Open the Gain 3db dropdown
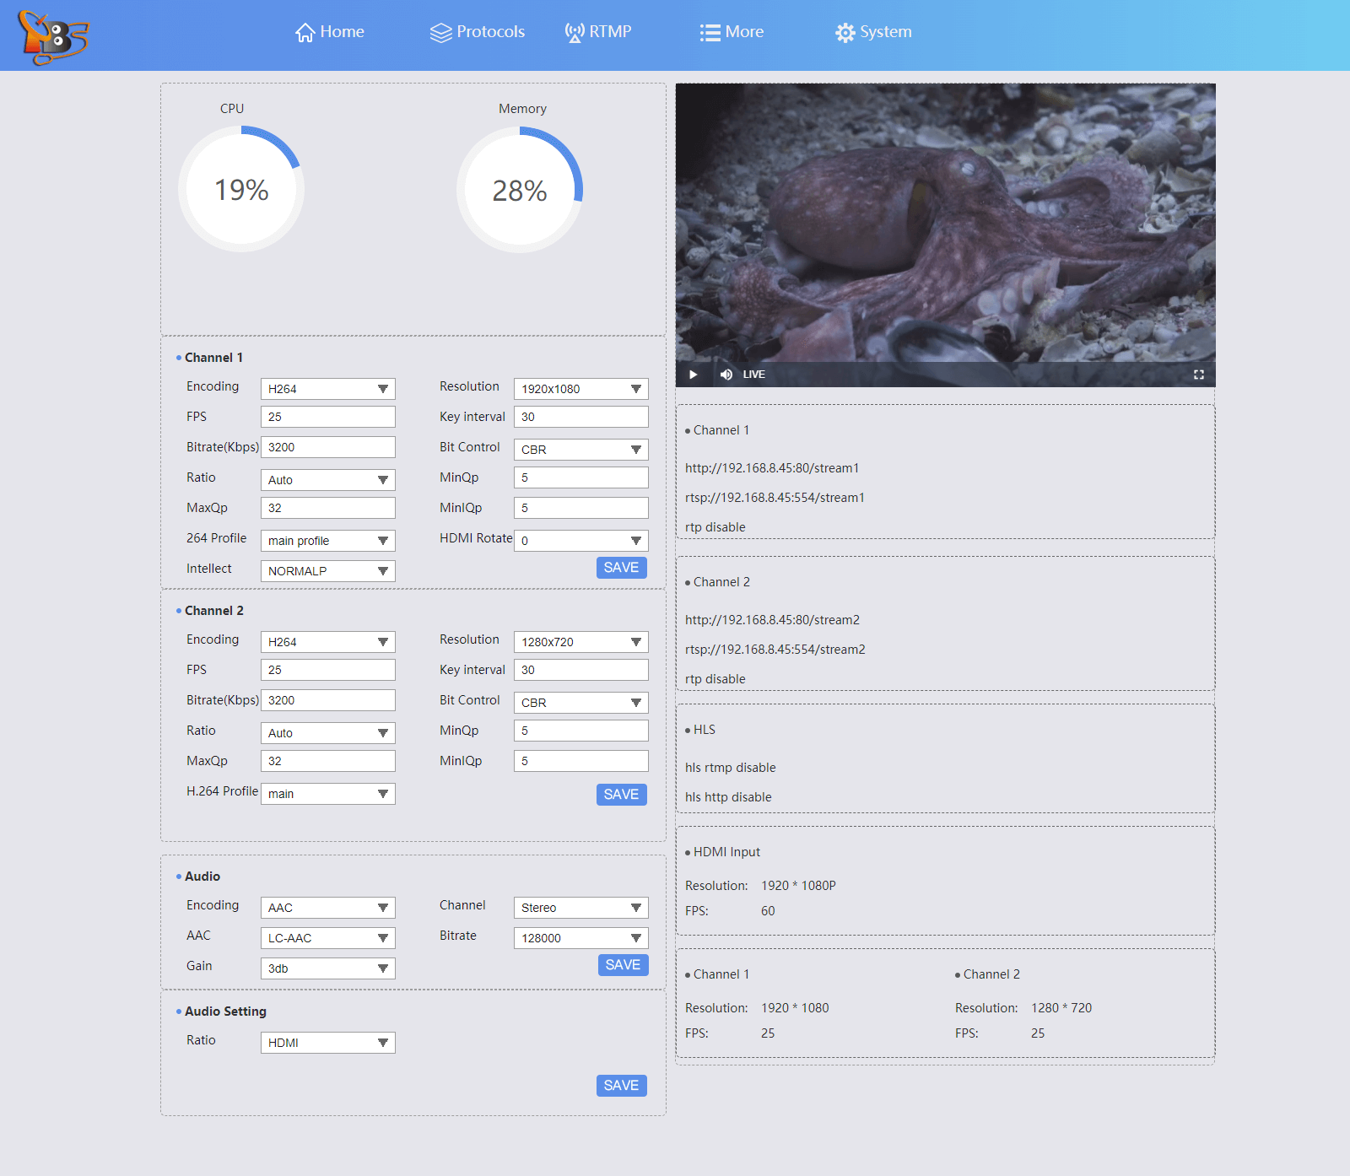The image size is (1350, 1176). 328,968
